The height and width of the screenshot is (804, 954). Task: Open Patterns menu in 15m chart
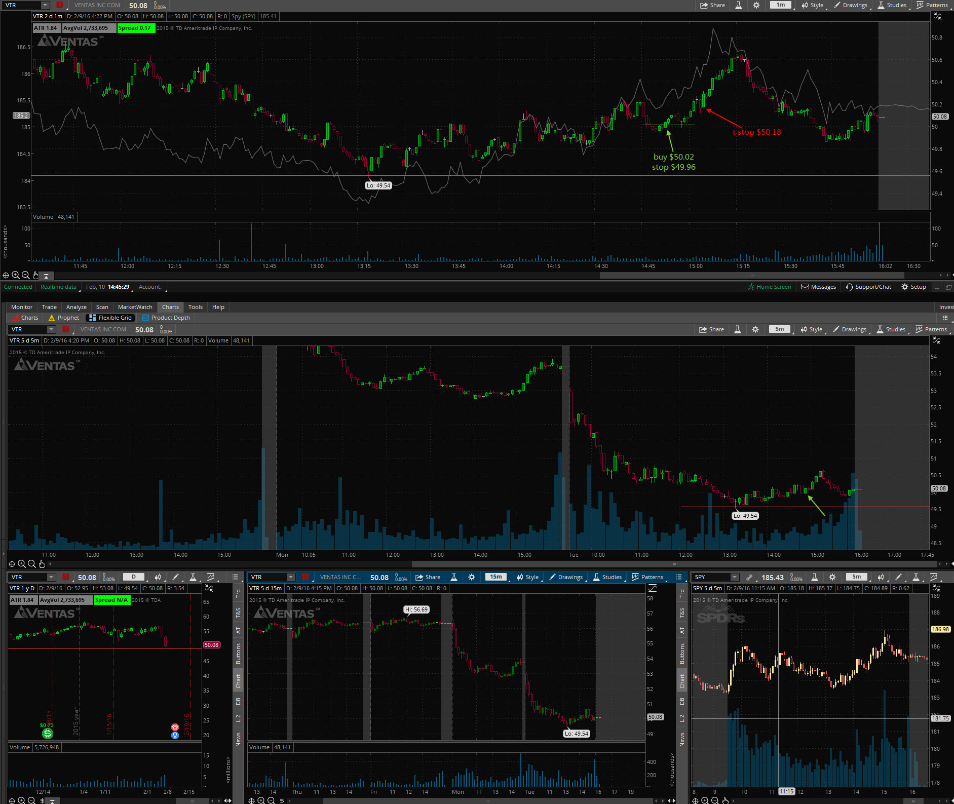pyautogui.click(x=647, y=577)
